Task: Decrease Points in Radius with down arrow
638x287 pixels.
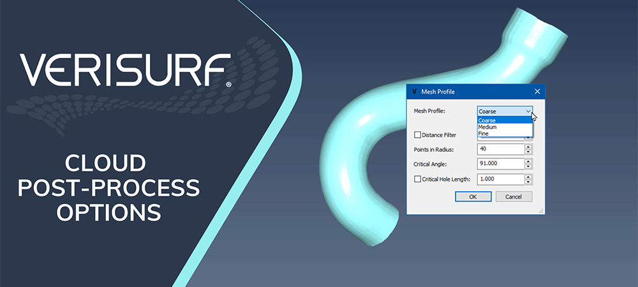Action: pyautogui.click(x=528, y=152)
